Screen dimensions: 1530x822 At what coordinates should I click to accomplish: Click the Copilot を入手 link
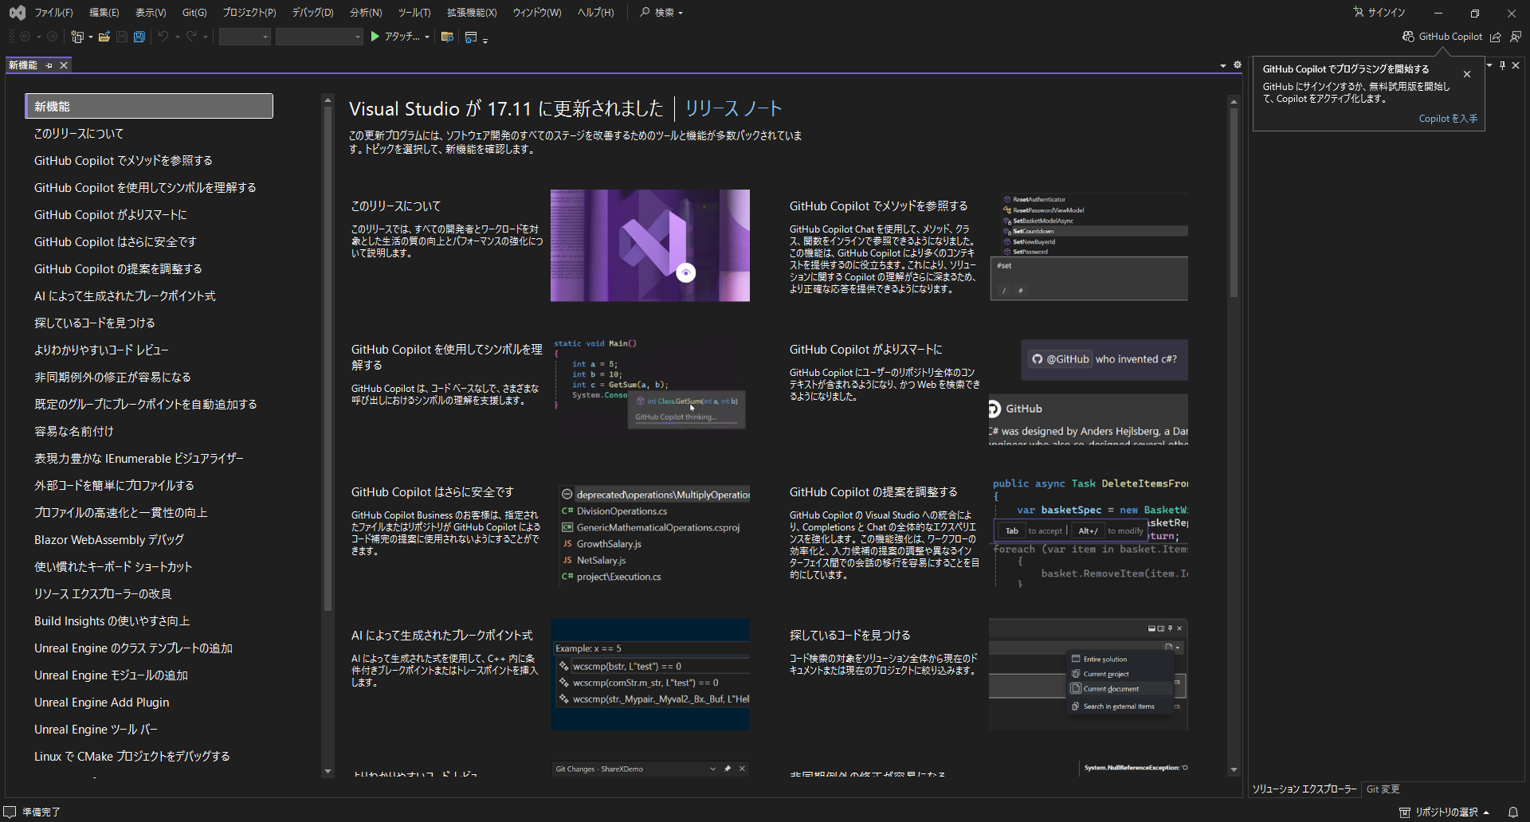(1447, 118)
